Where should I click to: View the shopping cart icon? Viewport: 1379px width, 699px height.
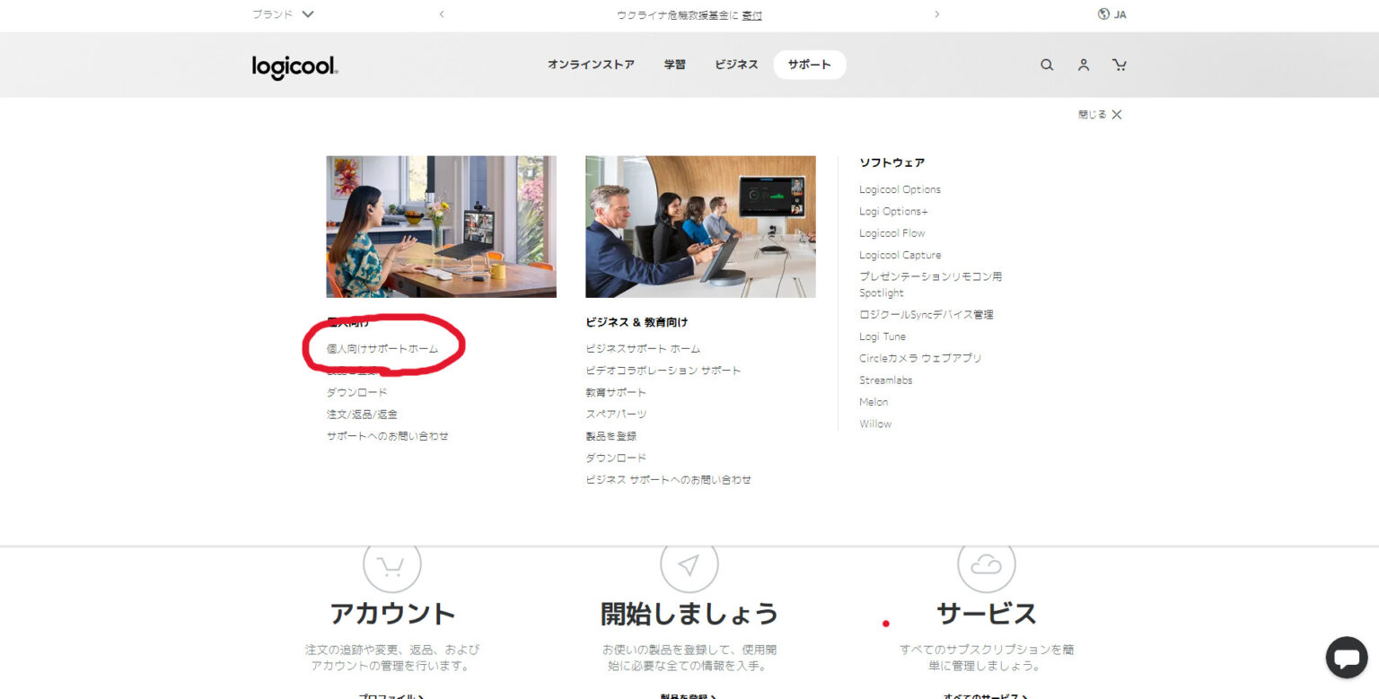pyautogui.click(x=1120, y=65)
